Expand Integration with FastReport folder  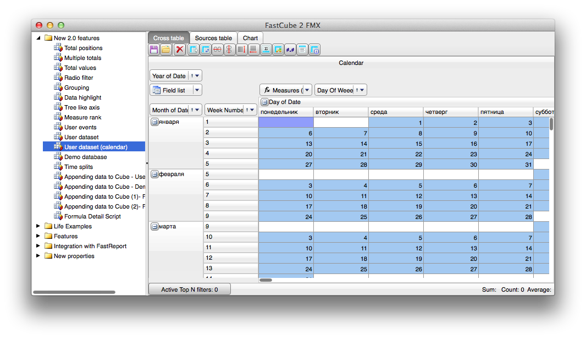38,246
